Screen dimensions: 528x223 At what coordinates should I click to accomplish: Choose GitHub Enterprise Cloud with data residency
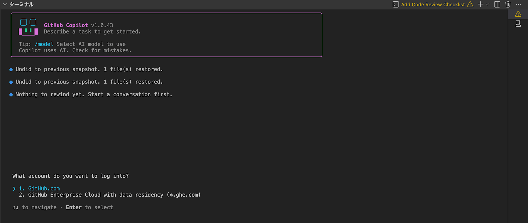pyautogui.click(x=110, y=195)
